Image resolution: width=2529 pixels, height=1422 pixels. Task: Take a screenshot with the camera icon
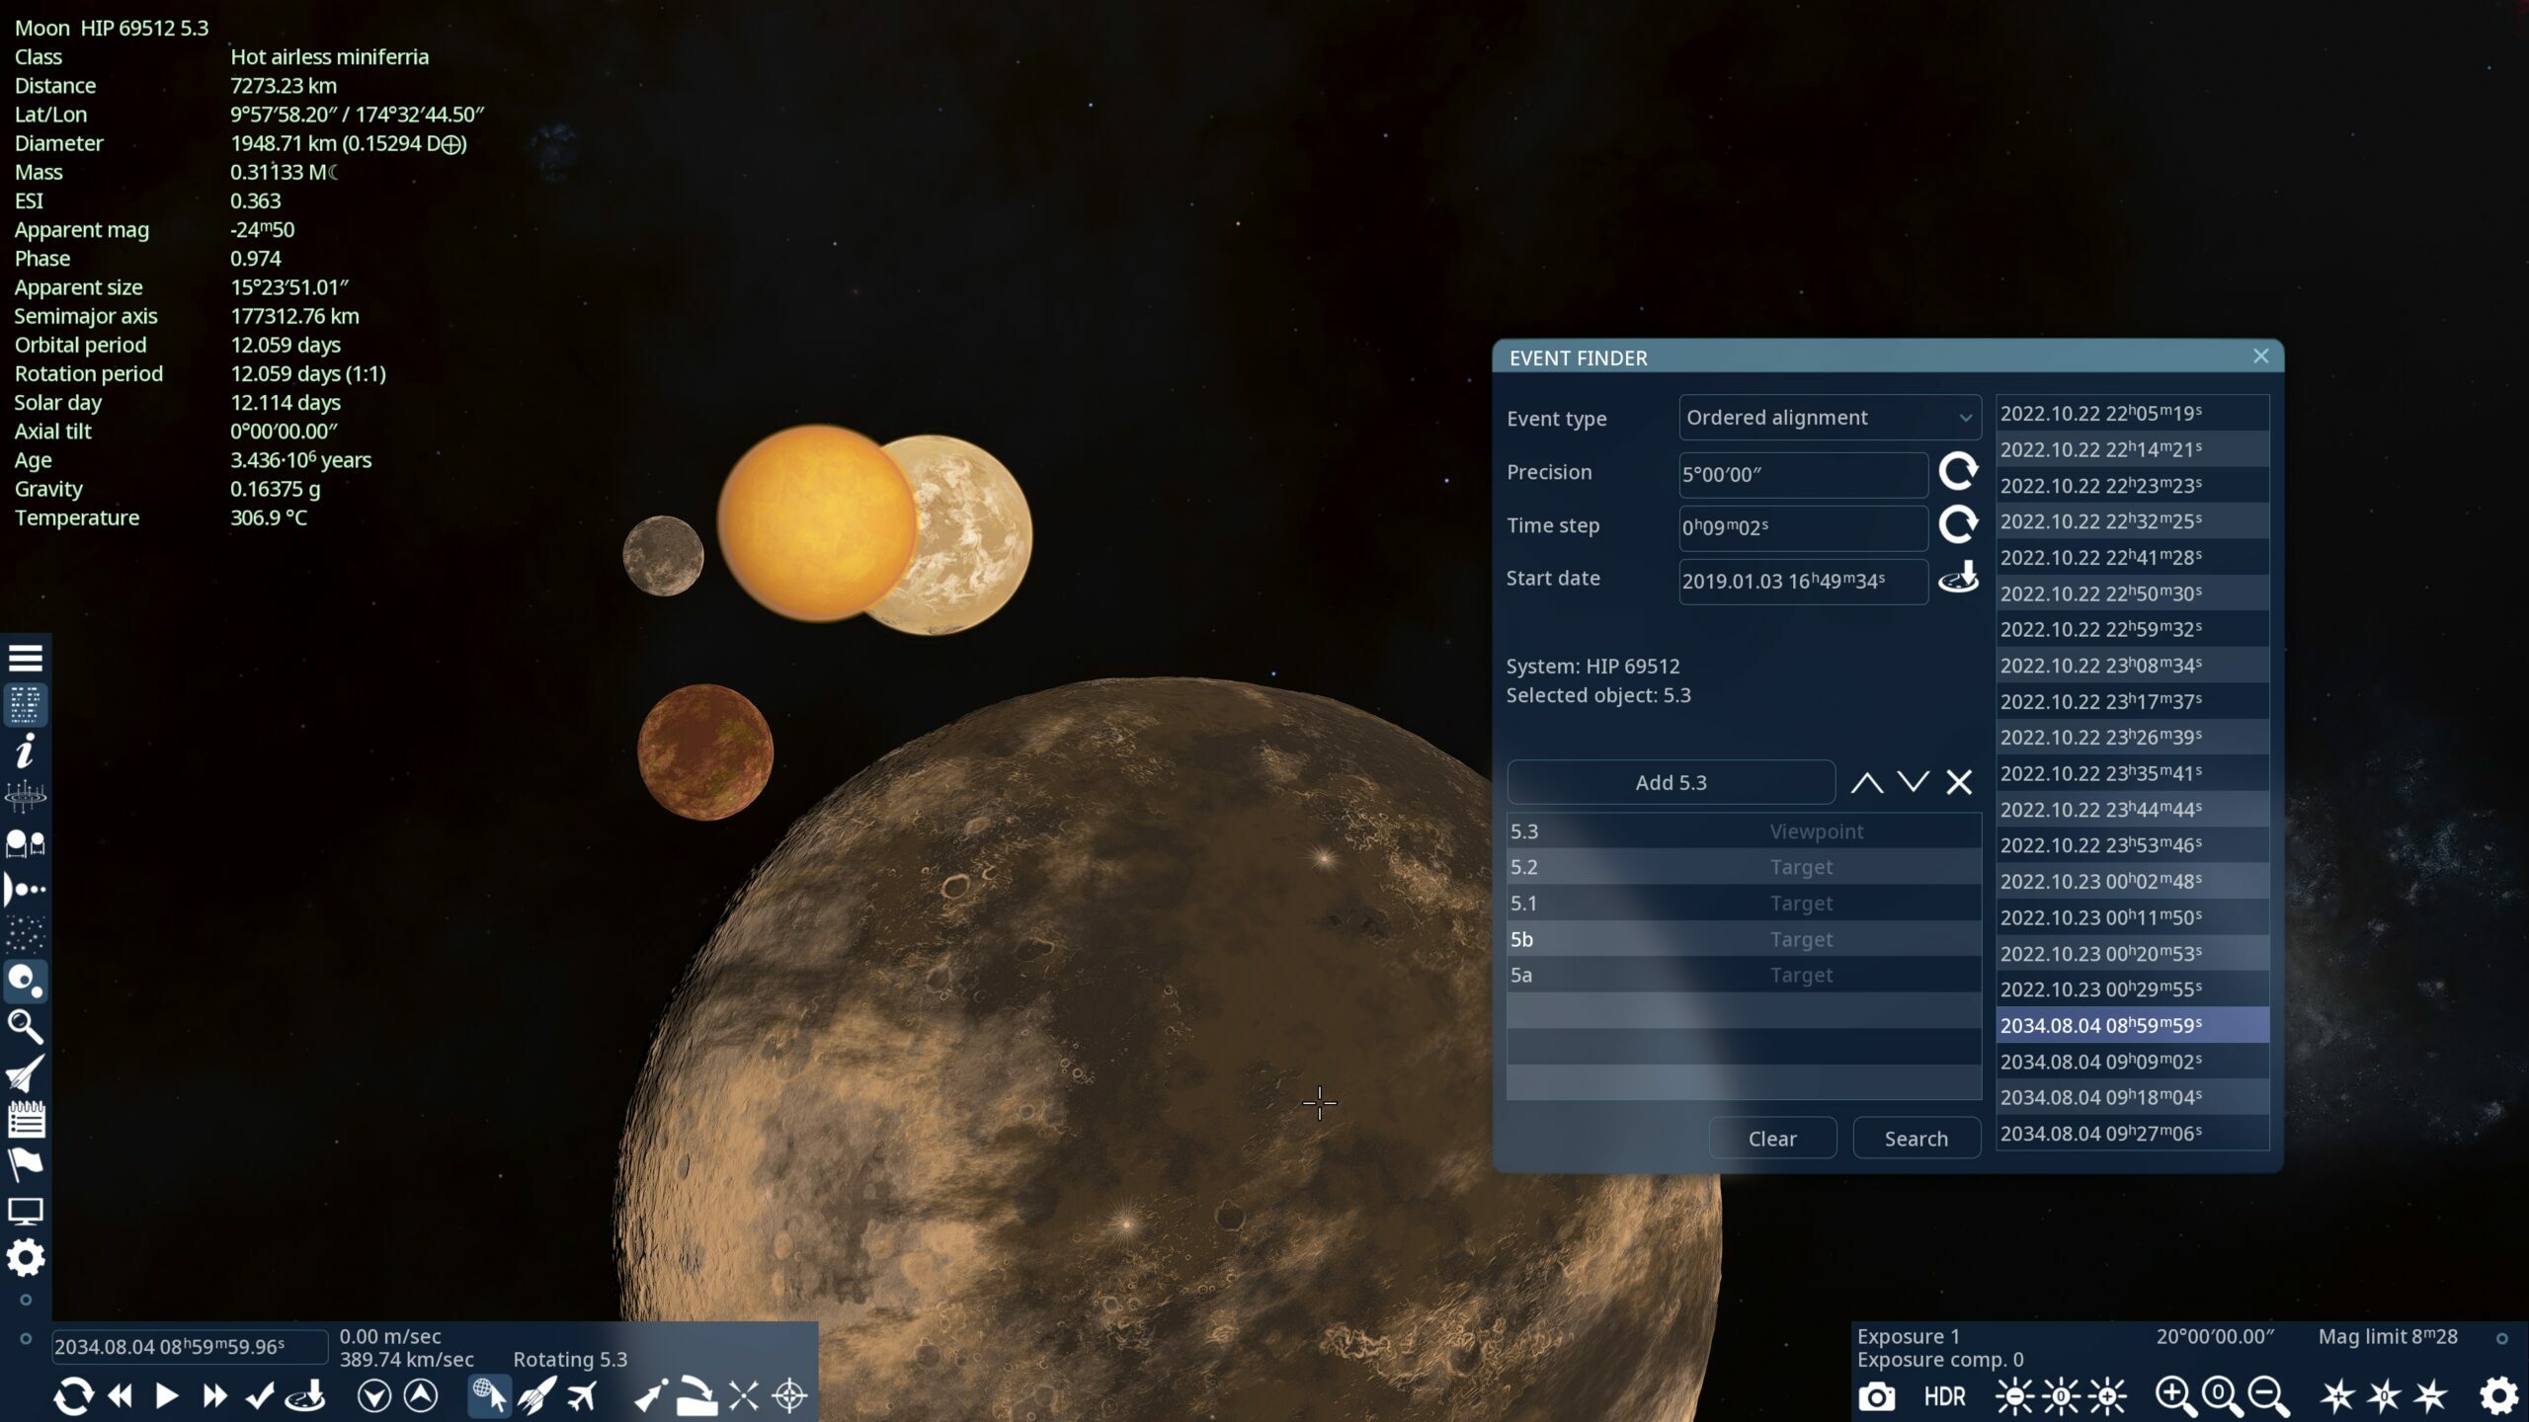click(x=1878, y=1396)
